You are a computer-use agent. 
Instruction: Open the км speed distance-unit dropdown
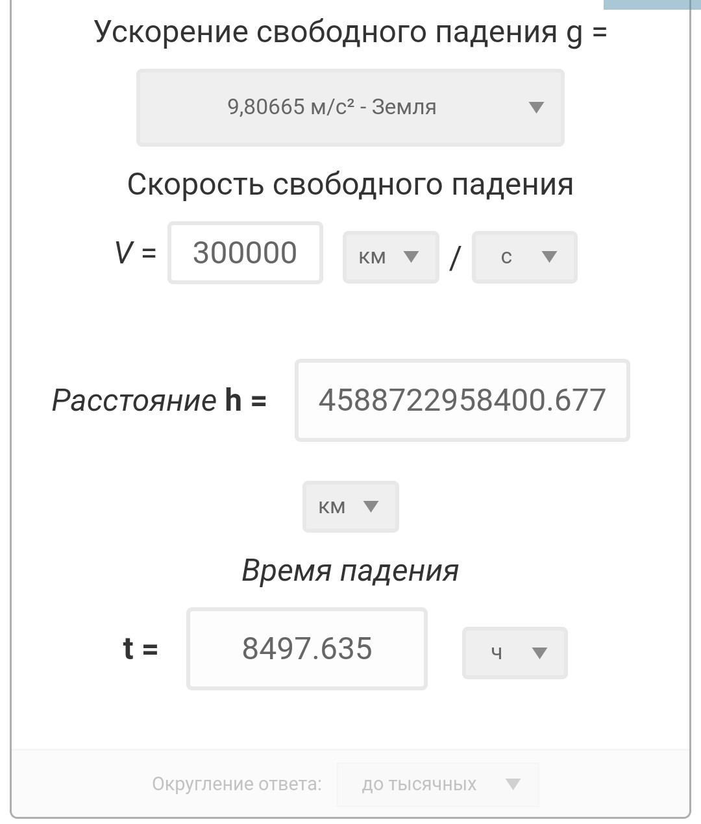391,257
